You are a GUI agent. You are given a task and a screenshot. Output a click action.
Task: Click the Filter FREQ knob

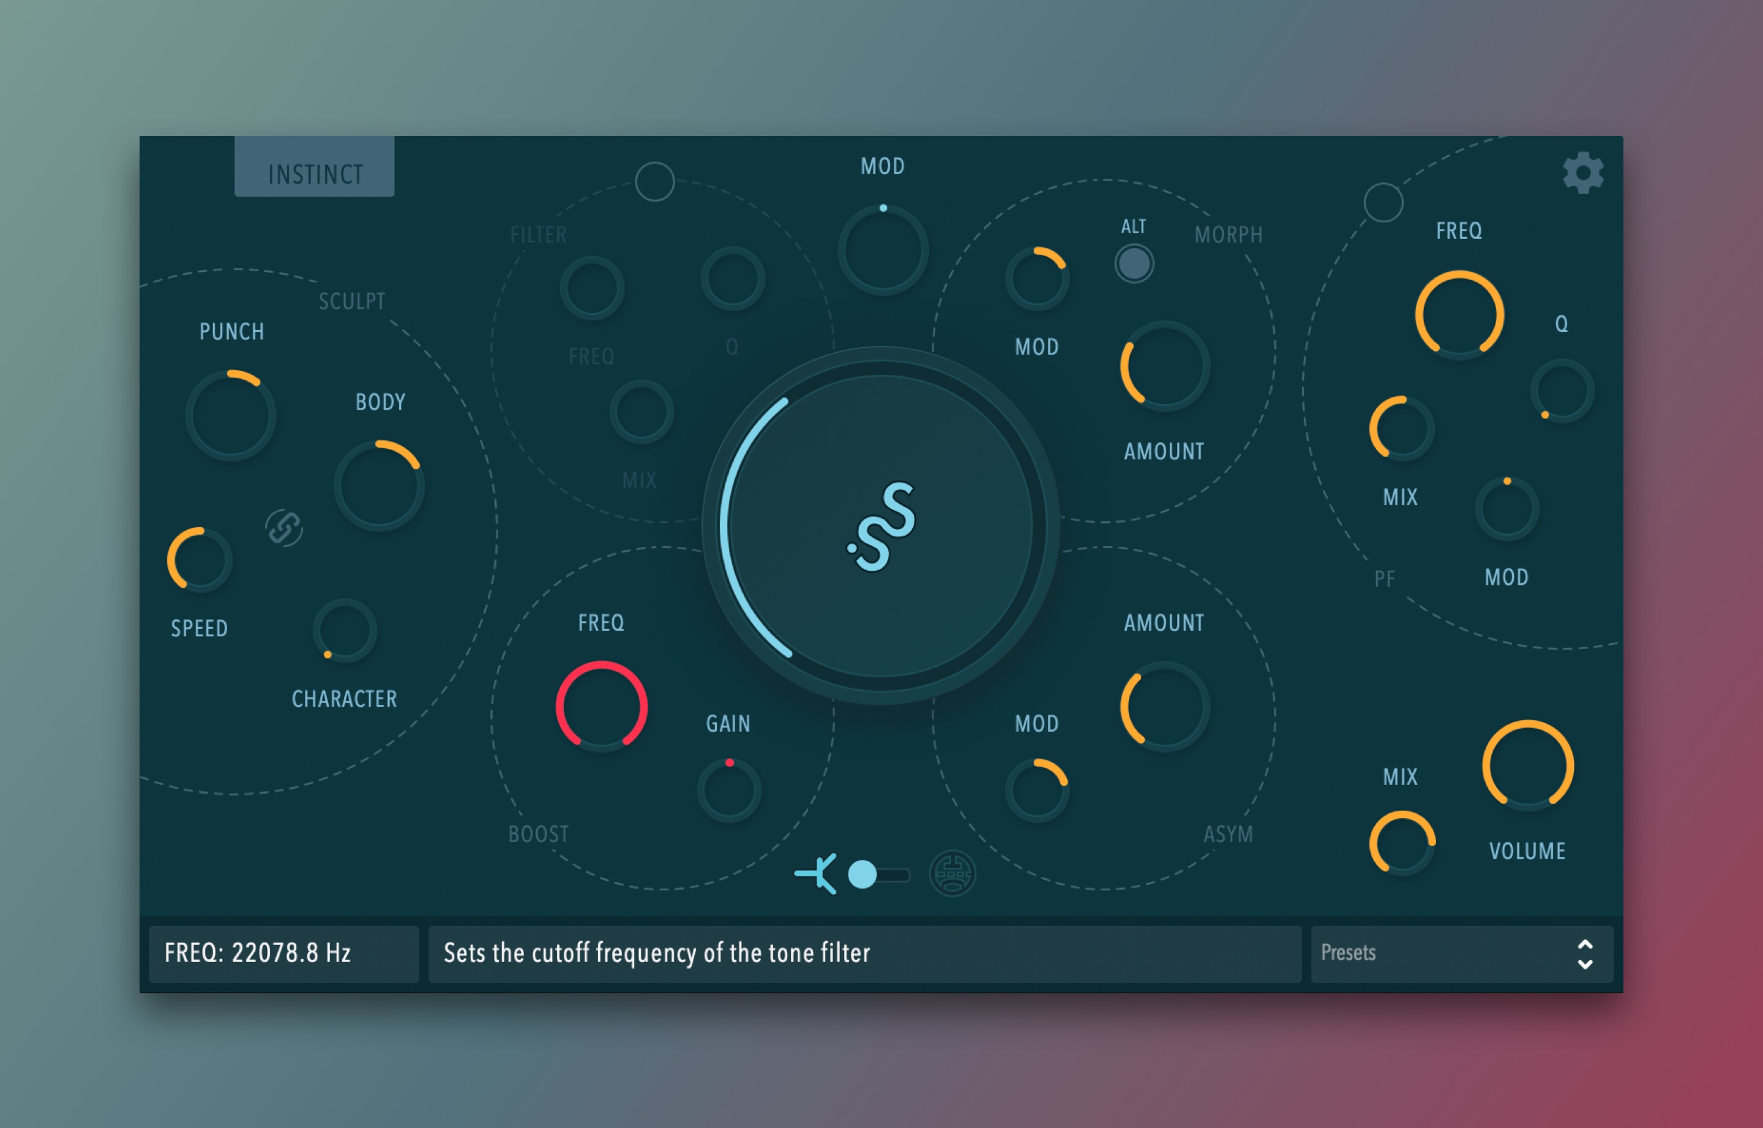click(x=593, y=288)
